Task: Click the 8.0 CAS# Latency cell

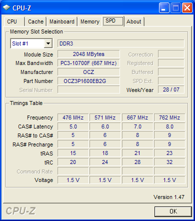Action: (169, 126)
